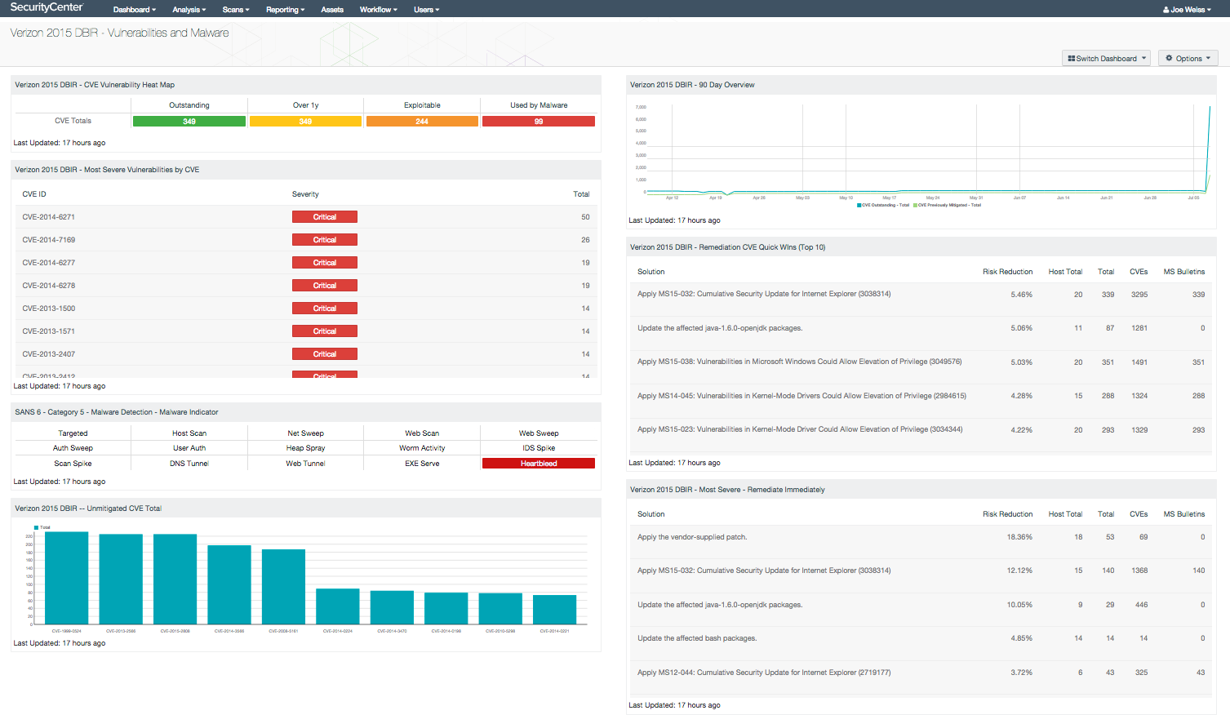Screen dimensions: 1230x715
Task: Expand the Scans dropdown
Action: click(235, 9)
